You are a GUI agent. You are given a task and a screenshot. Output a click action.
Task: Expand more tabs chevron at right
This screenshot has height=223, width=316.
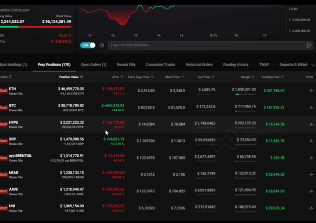[313, 65]
